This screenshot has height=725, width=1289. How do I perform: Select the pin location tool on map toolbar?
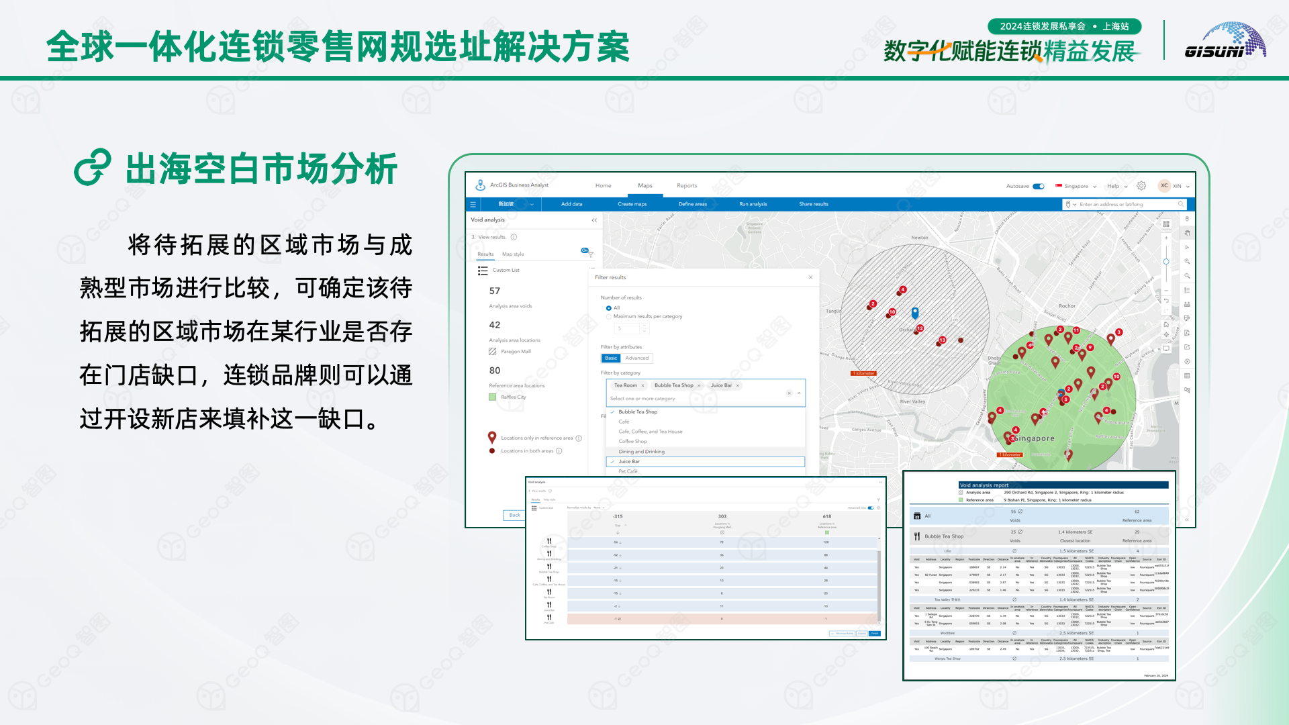[1187, 219]
